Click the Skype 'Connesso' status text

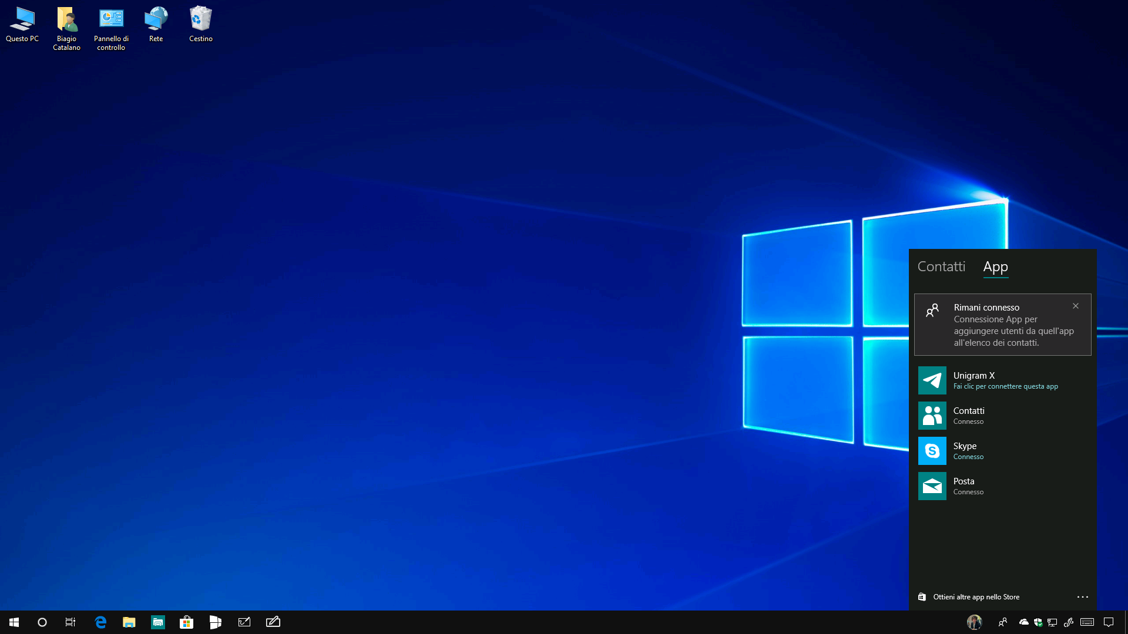tap(968, 457)
